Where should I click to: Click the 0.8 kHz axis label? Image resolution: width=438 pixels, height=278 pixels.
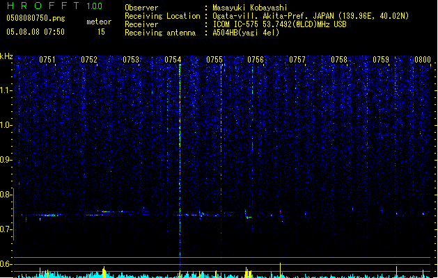pyautogui.click(x=6, y=195)
